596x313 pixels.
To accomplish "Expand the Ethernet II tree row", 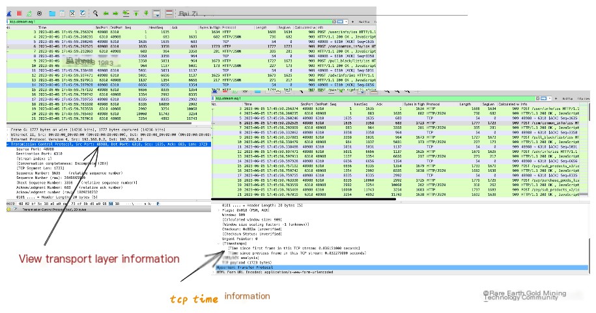I will (8, 135).
